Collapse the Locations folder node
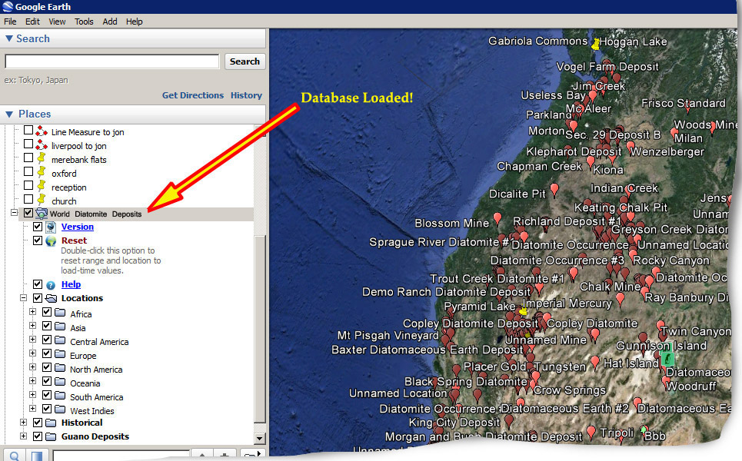The width and height of the screenshot is (742, 461). [x=23, y=298]
